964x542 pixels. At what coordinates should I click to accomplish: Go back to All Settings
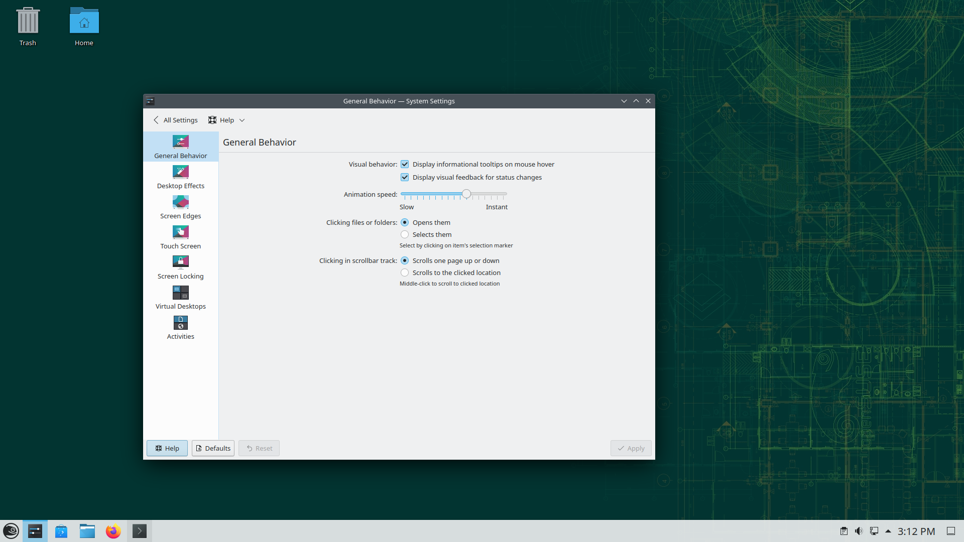pos(176,120)
